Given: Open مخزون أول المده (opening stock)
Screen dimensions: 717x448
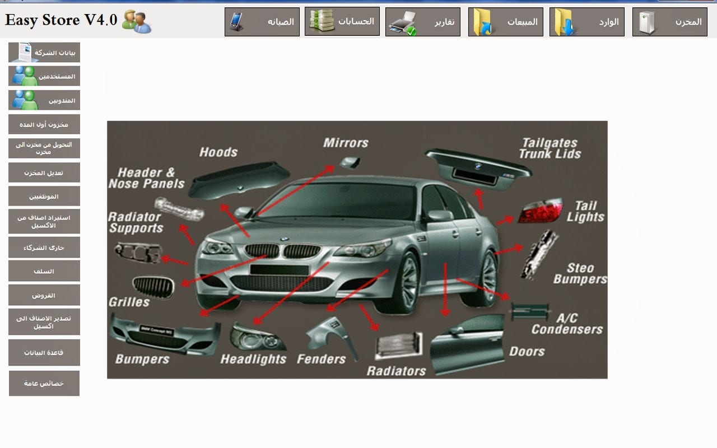Looking at the screenshot, I should pos(44,124).
